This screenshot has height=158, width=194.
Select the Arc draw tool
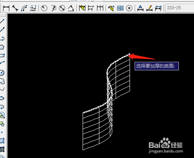point(2,63)
